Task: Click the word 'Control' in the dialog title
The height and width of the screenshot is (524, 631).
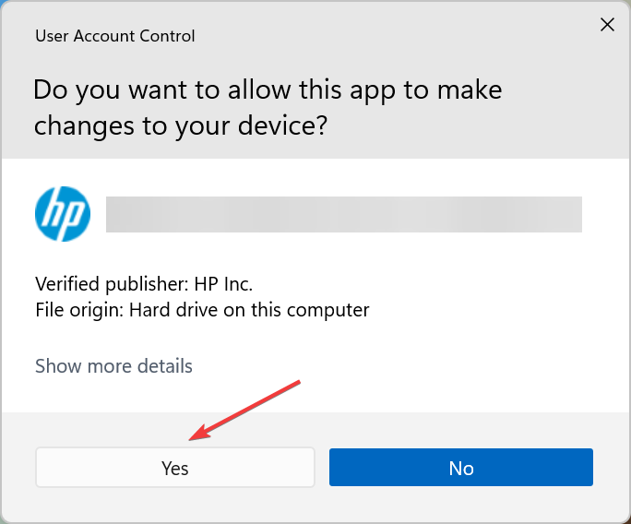Action: [x=167, y=37]
